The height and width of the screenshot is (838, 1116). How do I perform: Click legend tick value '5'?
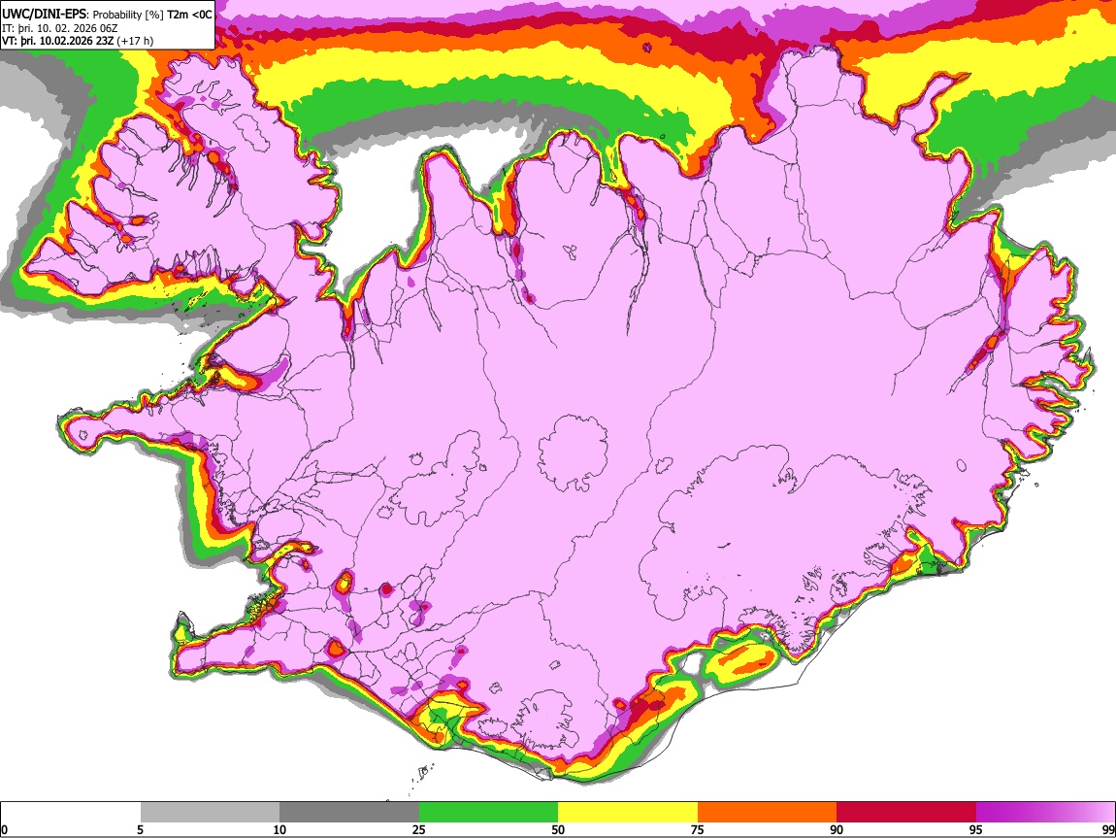pos(140,829)
